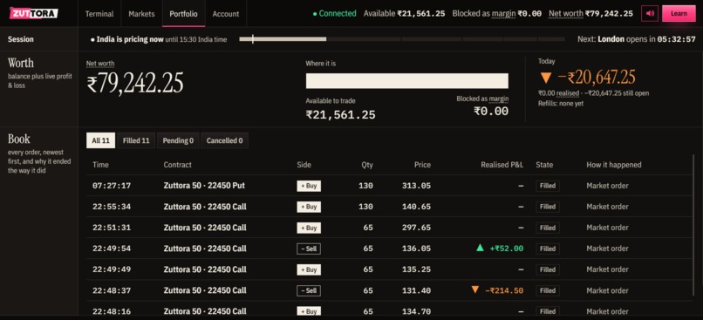Click the Net worth label above ₹79,242.25

[x=100, y=64]
